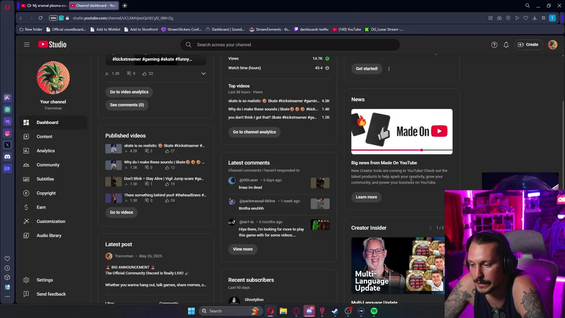The image size is (565, 318).
Task: Click View more comments button
Action: click(243, 249)
